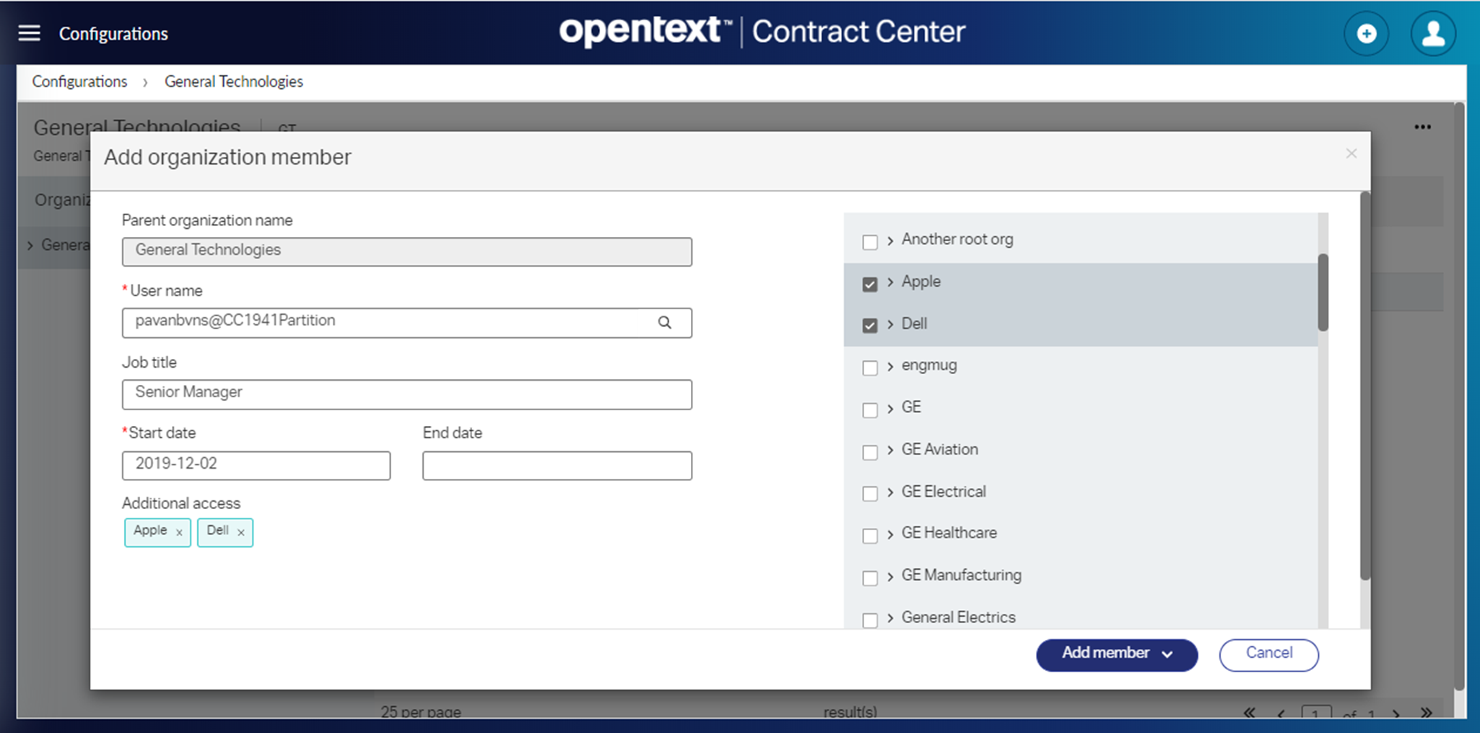Open the General Technologies breadcrumb link
This screenshot has height=733, width=1480.
pyautogui.click(x=234, y=82)
